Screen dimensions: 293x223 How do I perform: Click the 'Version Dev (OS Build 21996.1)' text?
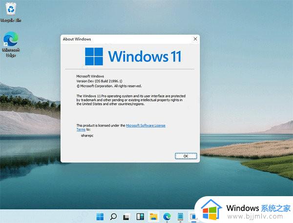[99, 81]
